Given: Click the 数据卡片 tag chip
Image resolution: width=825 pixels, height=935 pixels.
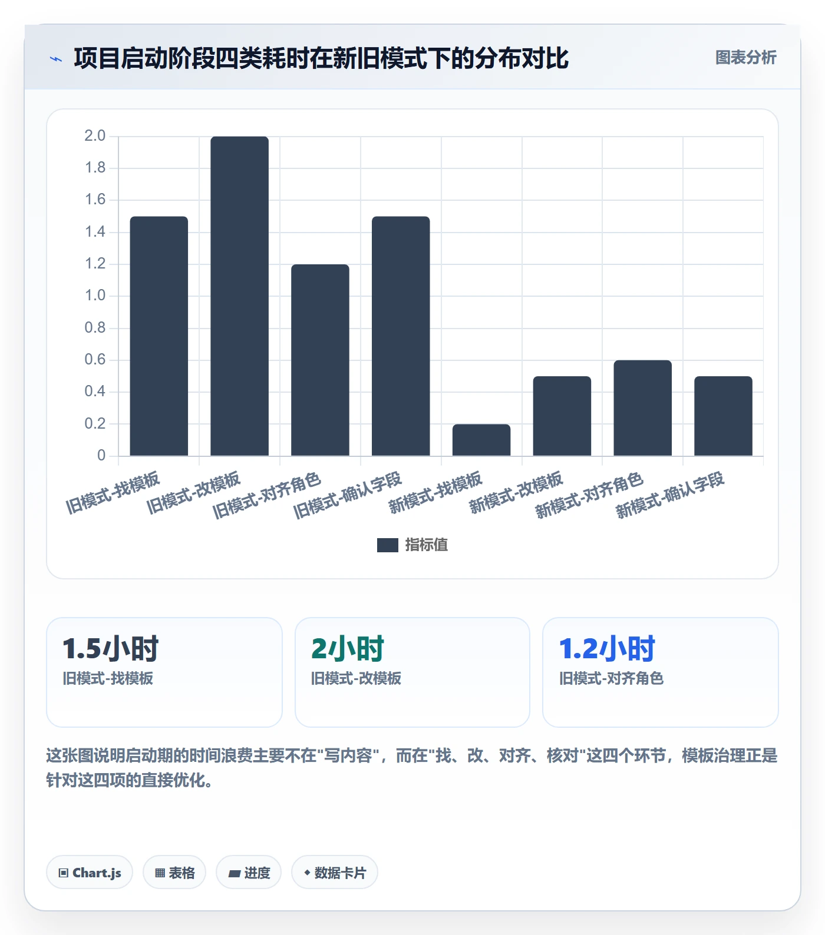Looking at the screenshot, I should coord(335,873).
